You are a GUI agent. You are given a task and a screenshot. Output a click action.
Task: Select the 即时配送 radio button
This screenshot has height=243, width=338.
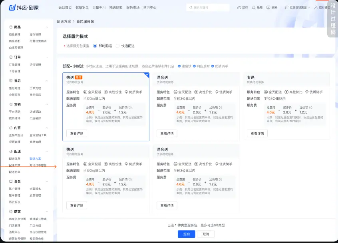coord(95,46)
